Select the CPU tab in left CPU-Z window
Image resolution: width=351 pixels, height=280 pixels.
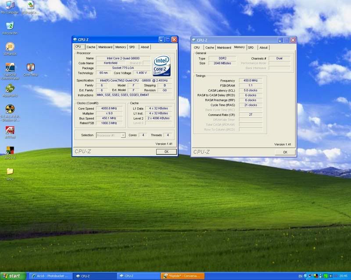click(79, 47)
